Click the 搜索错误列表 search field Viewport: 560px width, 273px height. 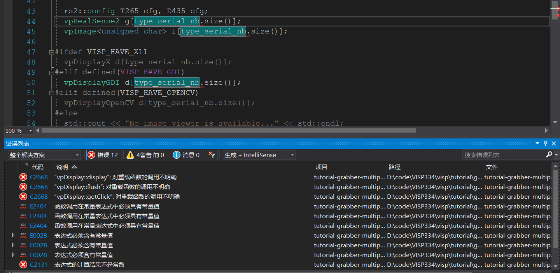(503, 155)
